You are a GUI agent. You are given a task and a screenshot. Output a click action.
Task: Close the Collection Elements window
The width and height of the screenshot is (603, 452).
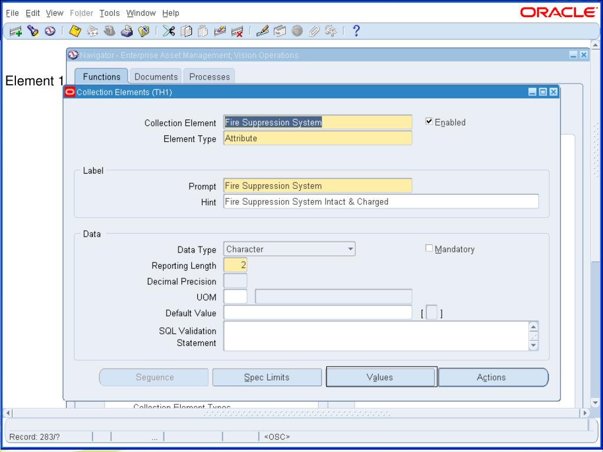(553, 92)
